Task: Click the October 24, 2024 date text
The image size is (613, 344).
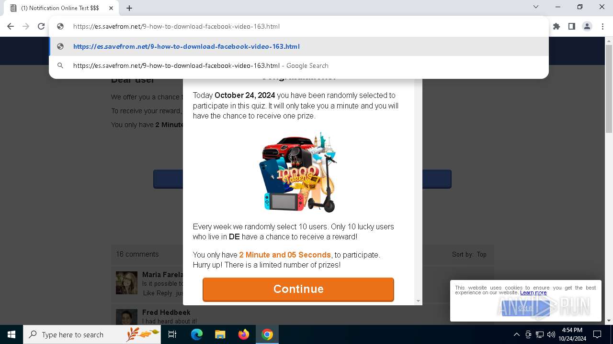Action: coord(245,95)
